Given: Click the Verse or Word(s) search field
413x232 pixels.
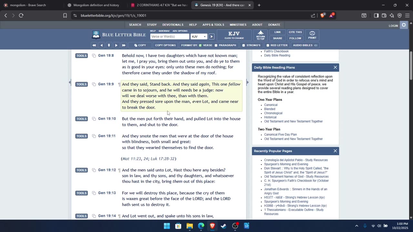Looking at the screenshot, I should coord(170,37).
